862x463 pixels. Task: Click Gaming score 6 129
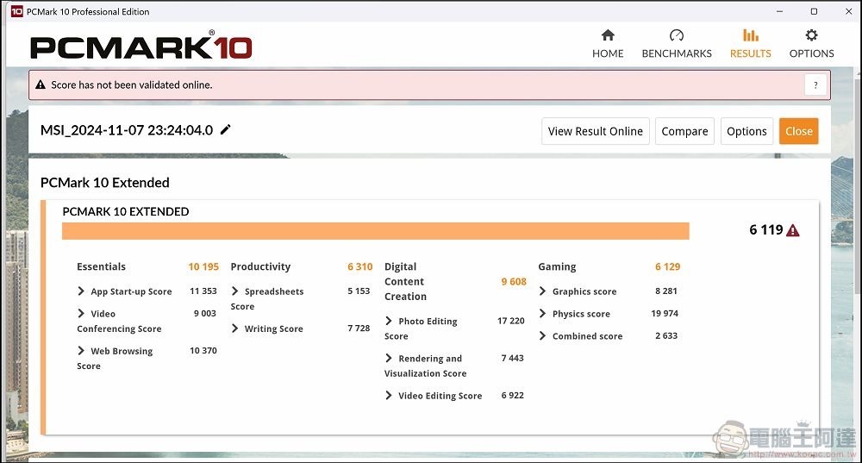coord(667,266)
